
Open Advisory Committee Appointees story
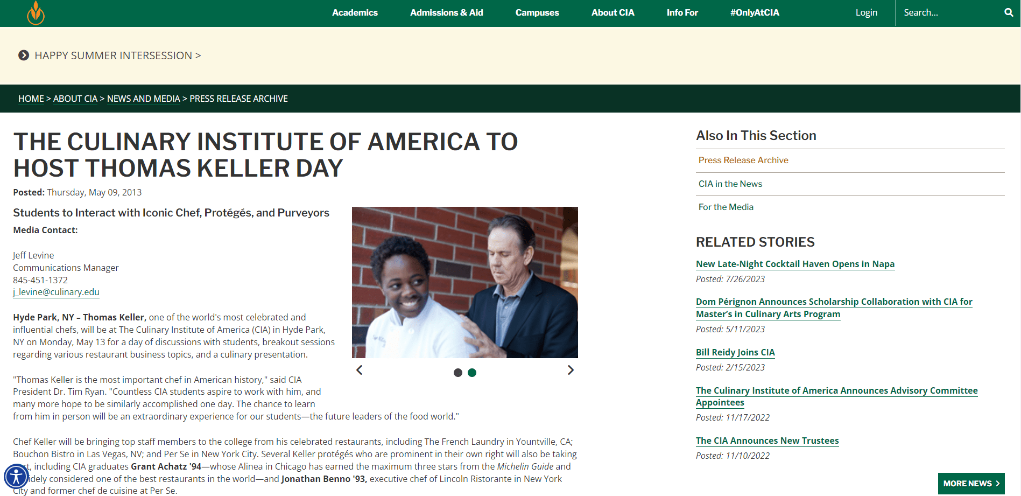[837, 396]
